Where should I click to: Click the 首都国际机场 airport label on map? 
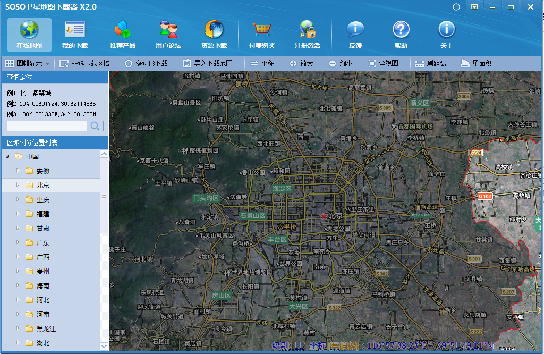pos(415,127)
